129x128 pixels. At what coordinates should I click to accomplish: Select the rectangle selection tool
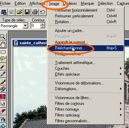click(3, 52)
